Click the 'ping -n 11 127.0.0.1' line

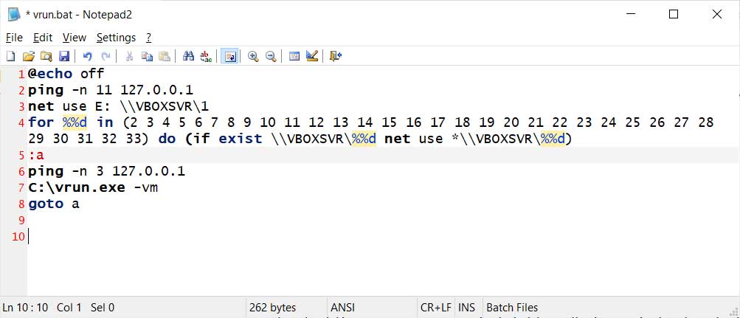111,89
